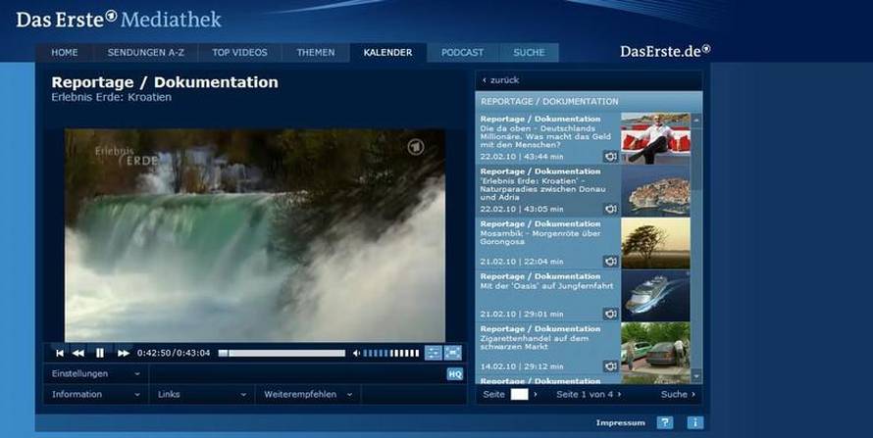
Task: Open the 'Oasis' cruise ship thumbnail
Action: pyautogui.click(x=655, y=296)
